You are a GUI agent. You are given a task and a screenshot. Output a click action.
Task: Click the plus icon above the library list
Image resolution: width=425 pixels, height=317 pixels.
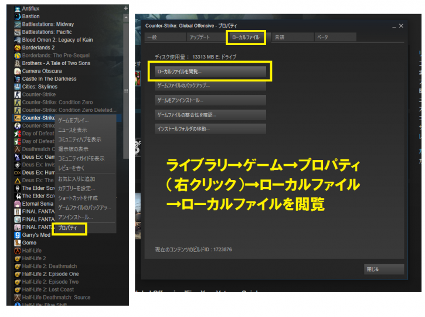[126, 8]
